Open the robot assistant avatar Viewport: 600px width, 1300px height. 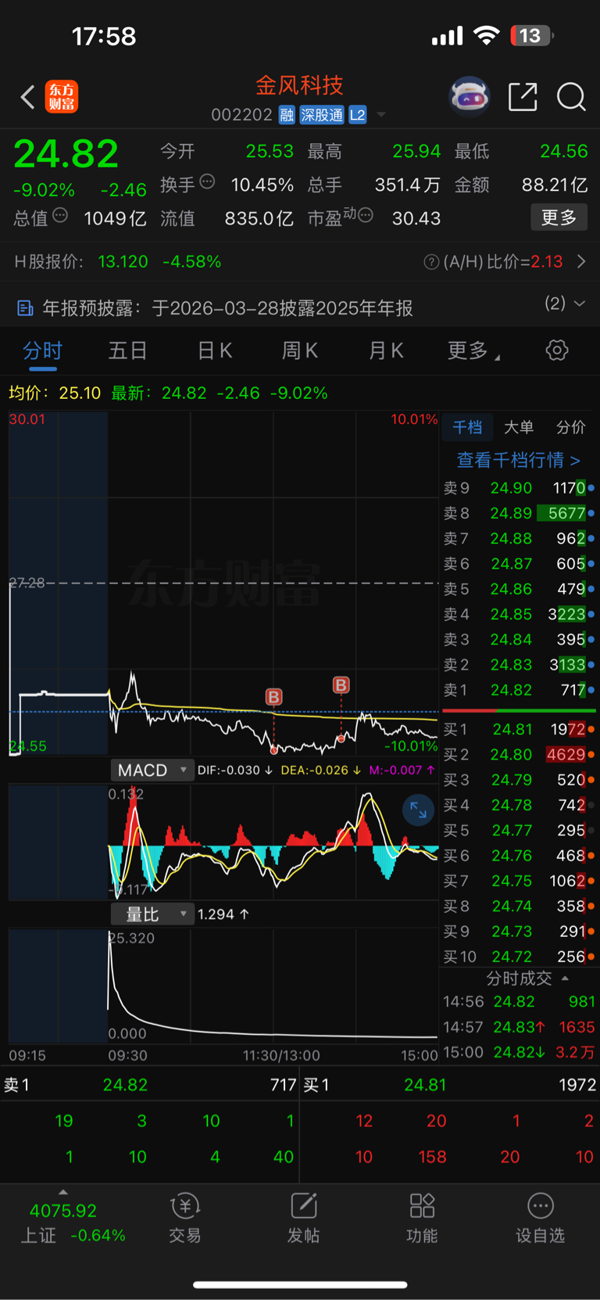click(x=470, y=97)
